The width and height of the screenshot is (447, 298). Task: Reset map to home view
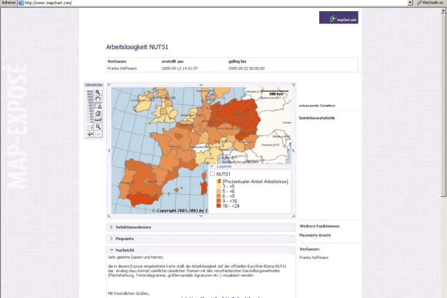(98, 113)
